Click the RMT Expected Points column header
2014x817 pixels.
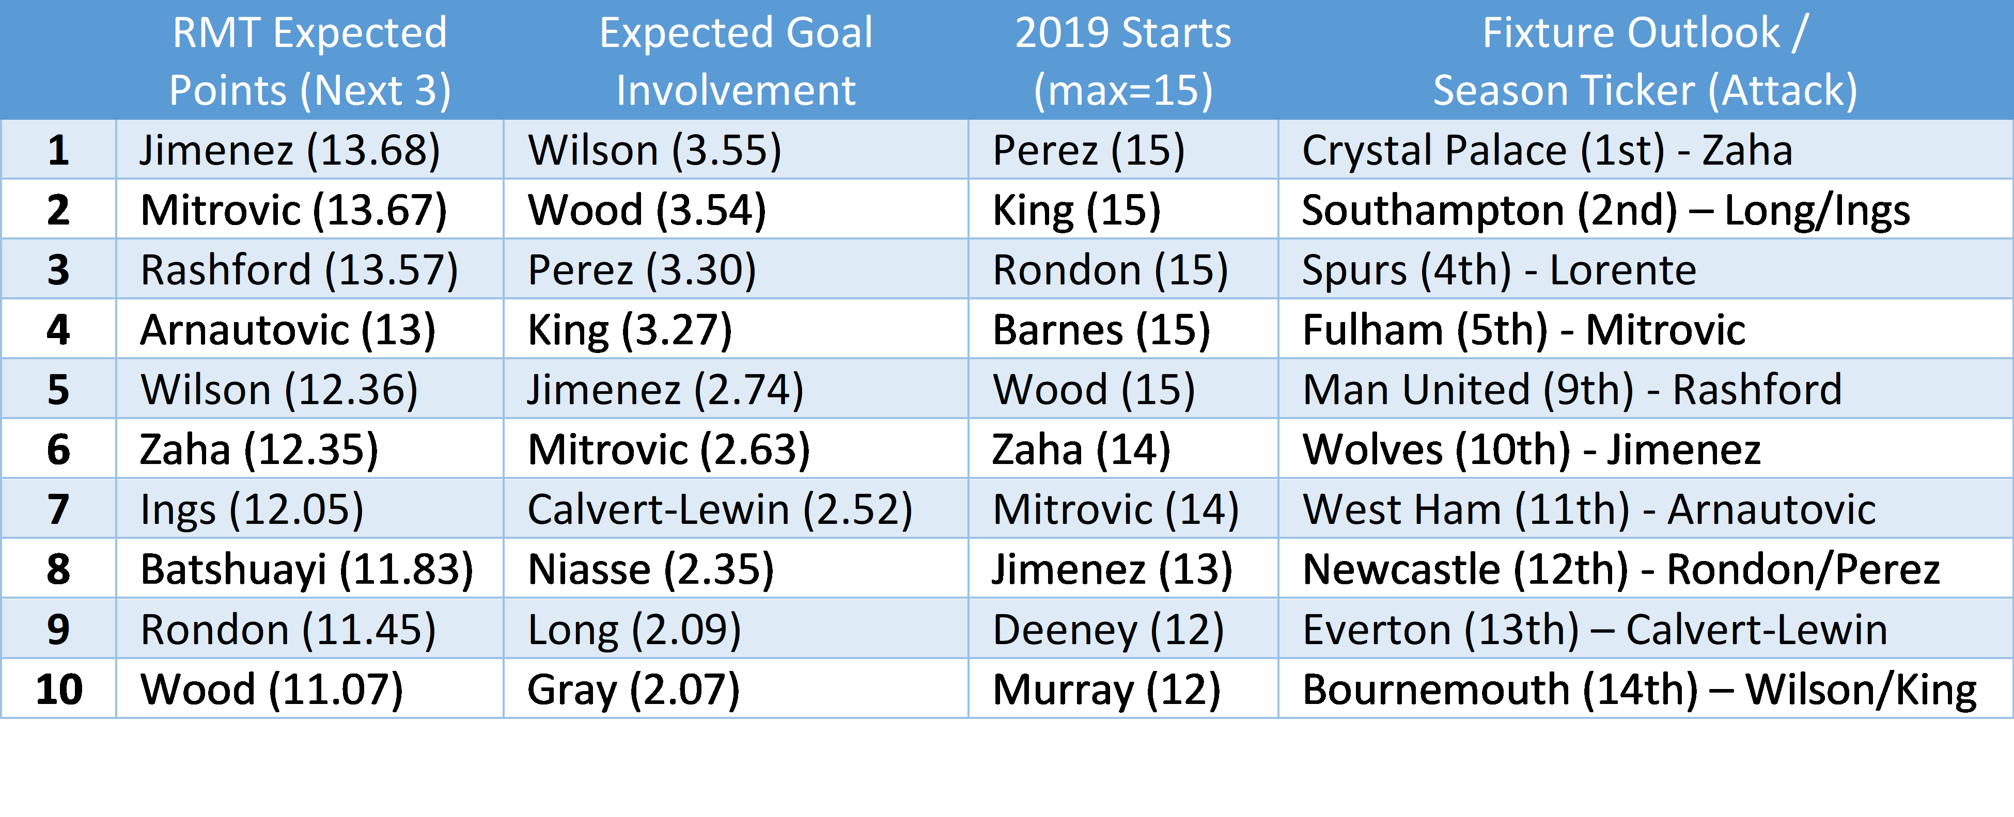tap(309, 61)
